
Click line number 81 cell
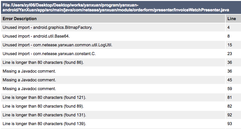pos(233,98)
